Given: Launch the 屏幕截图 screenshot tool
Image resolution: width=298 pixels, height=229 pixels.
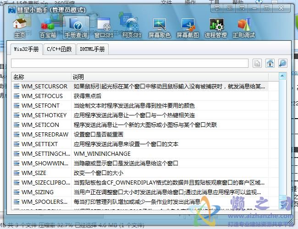Looking at the screenshot, I should 188,28.
